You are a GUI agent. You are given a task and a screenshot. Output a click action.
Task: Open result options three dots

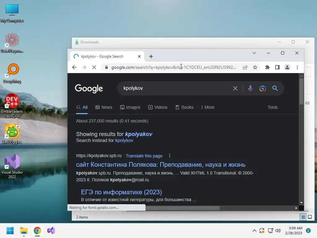169,156
